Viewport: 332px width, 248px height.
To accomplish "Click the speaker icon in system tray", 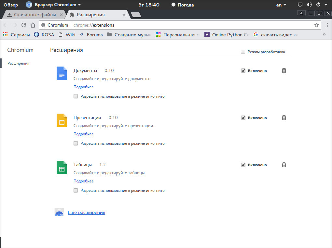I will click(309, 5).
